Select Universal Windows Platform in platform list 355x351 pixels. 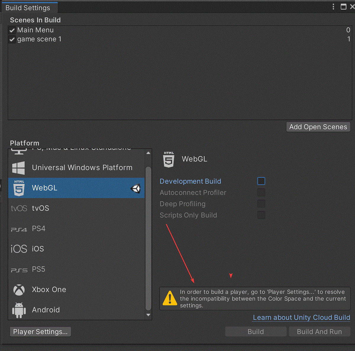click(x=76, y=168)
